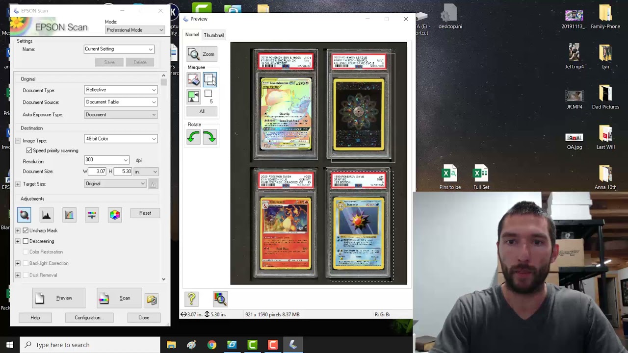This screenshot has height=353, width=628.
Task: Open File Explorer from the taskbar
Action: click(x=171, y=345)
